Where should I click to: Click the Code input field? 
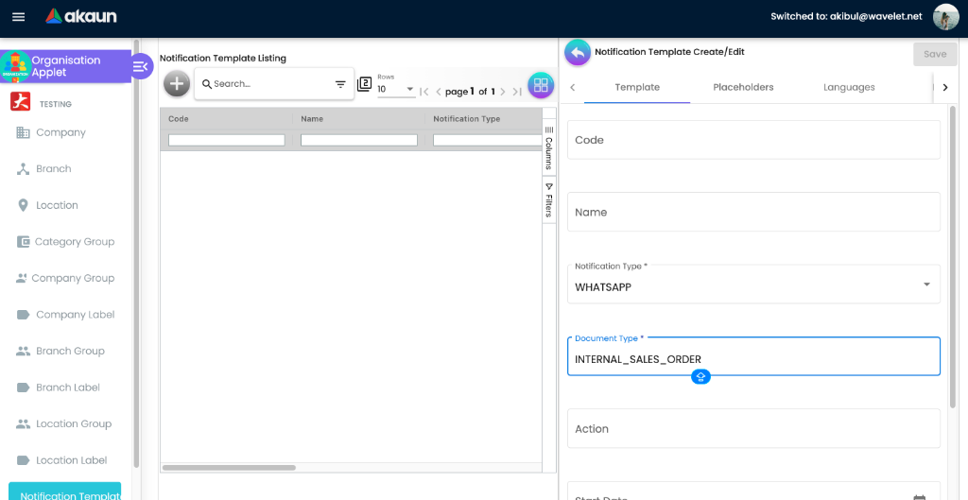point(753,140)
